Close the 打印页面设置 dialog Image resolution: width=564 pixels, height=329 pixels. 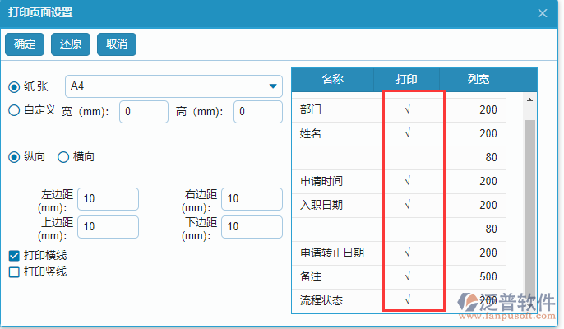543,13
